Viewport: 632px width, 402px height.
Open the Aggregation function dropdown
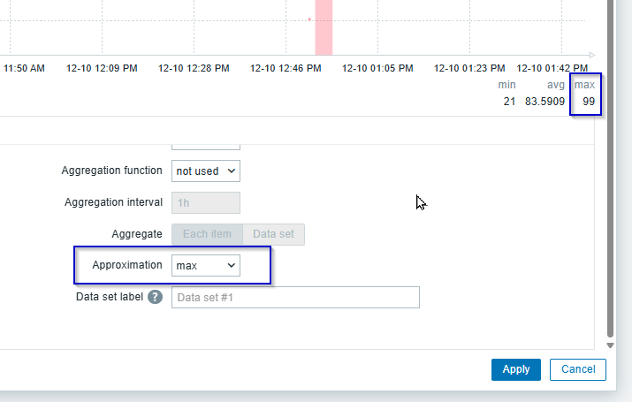coord(205,171)
